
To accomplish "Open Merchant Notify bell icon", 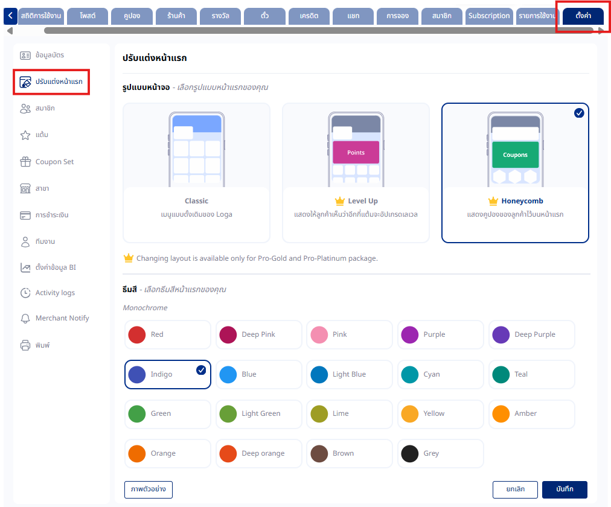I will (x=25, y=318).
